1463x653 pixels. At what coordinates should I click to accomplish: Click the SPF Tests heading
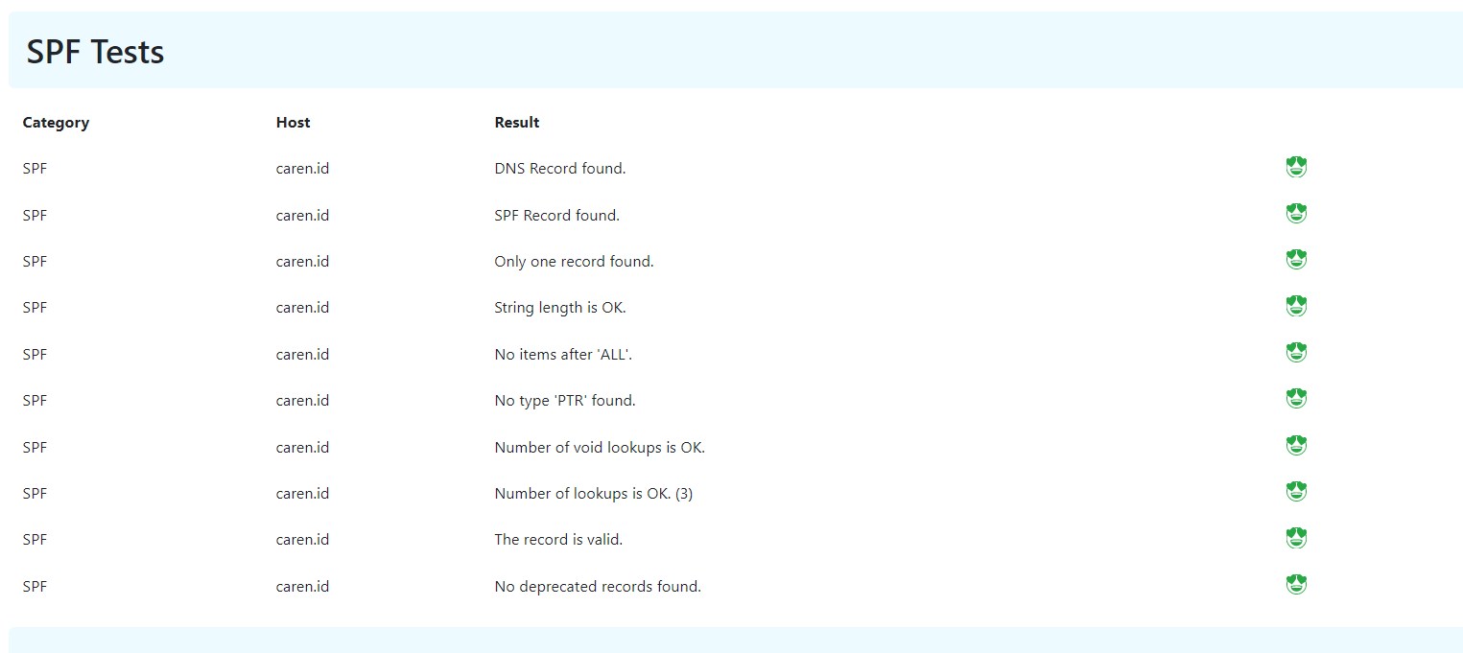(95, 52)
